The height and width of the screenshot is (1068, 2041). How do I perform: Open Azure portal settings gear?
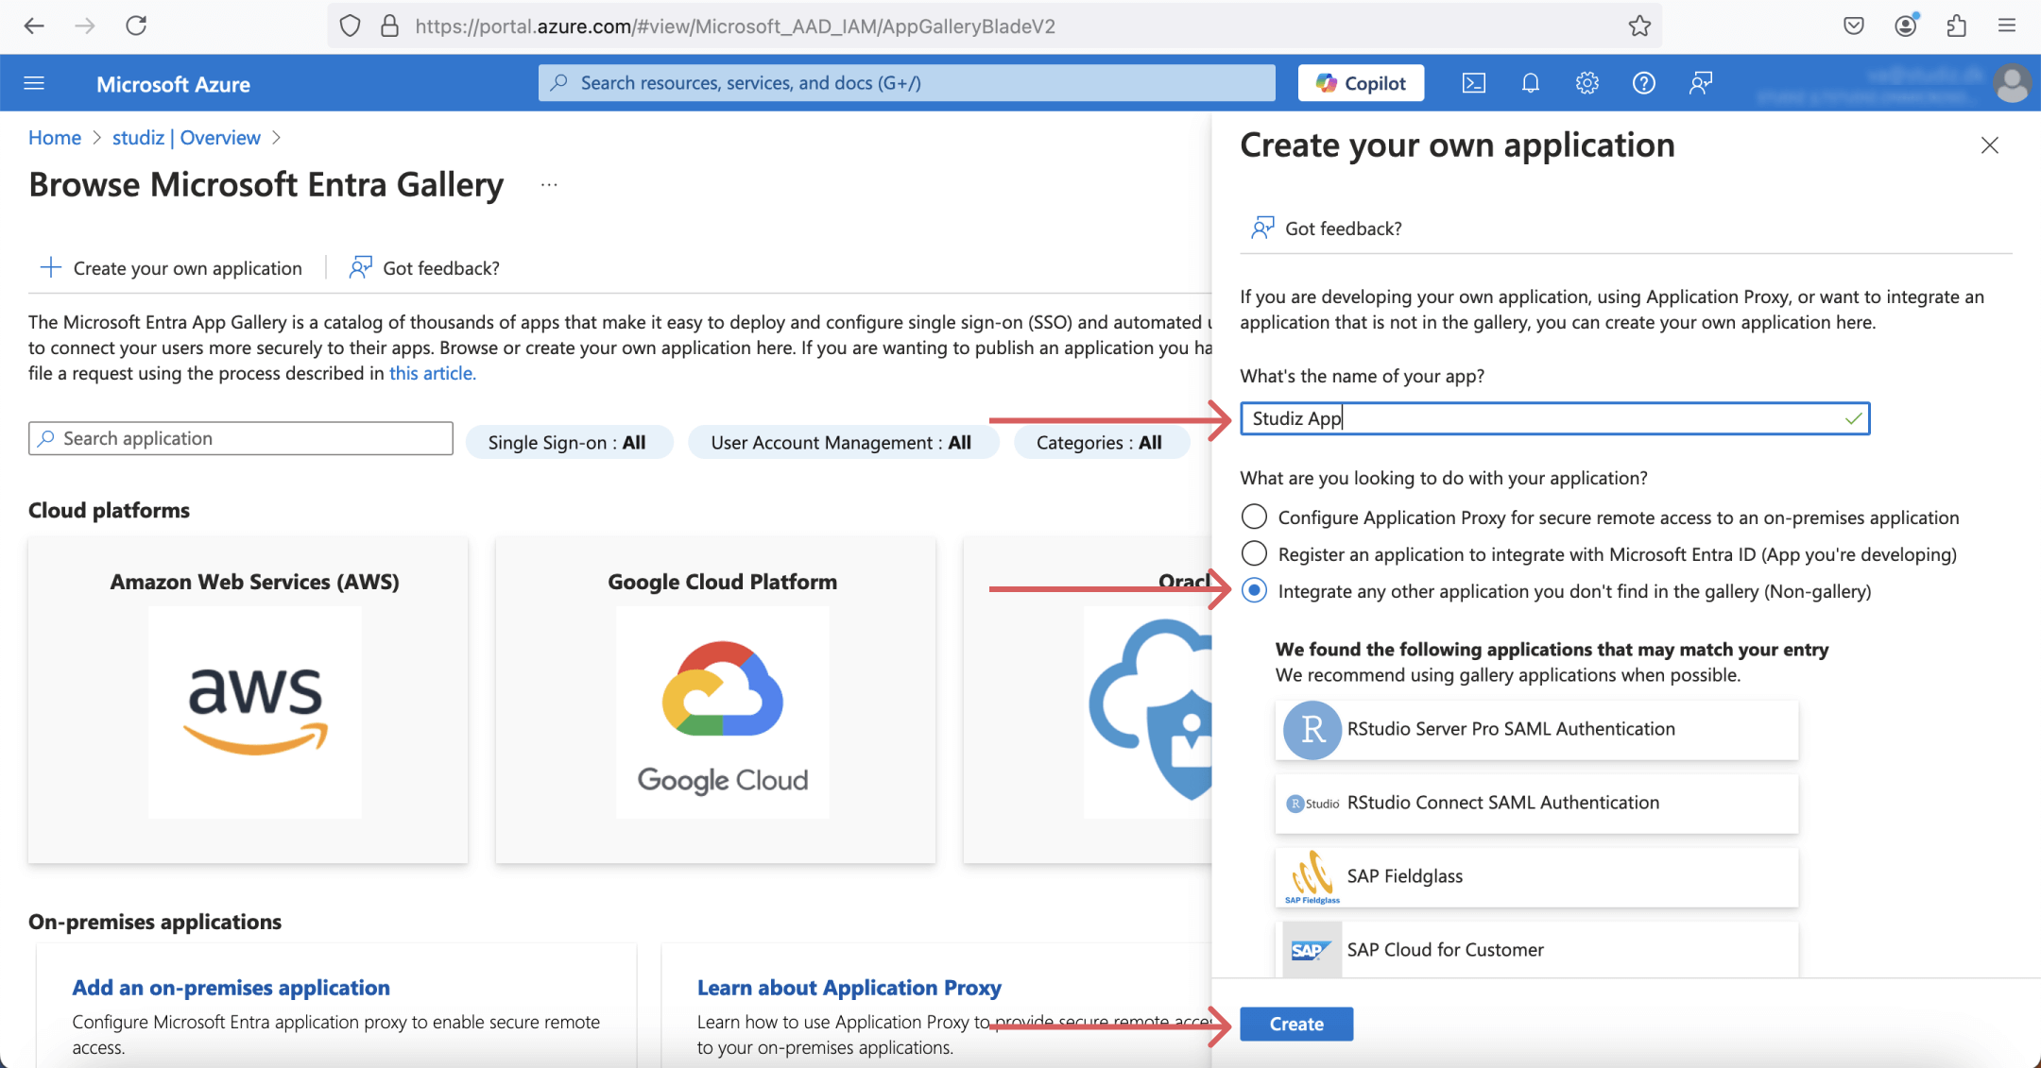(1587, 83)
